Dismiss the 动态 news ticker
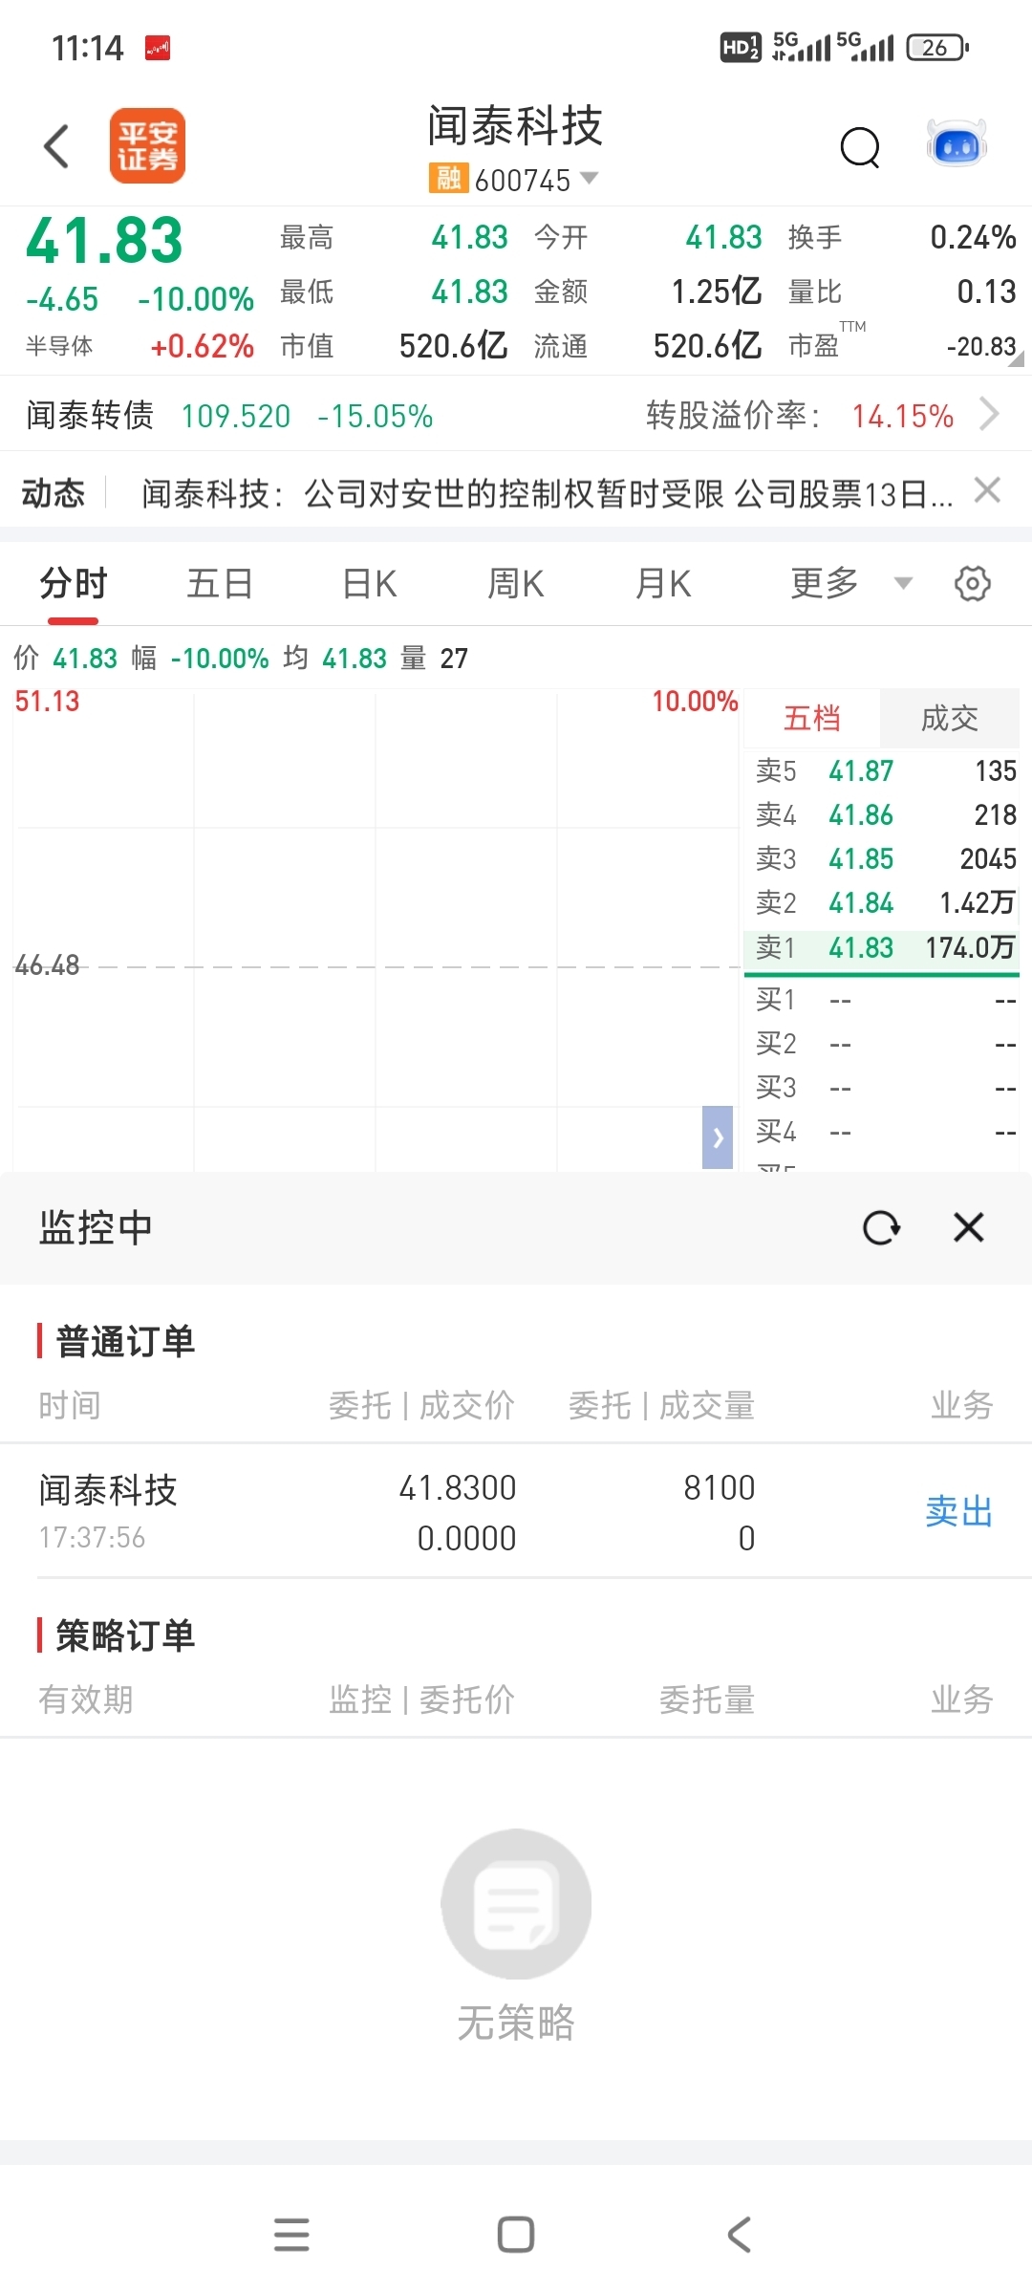 point(987,490)
